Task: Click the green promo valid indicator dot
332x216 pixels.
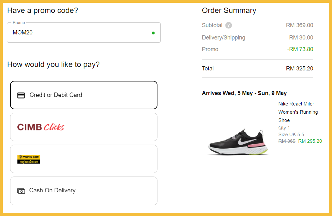Action: 153,33
